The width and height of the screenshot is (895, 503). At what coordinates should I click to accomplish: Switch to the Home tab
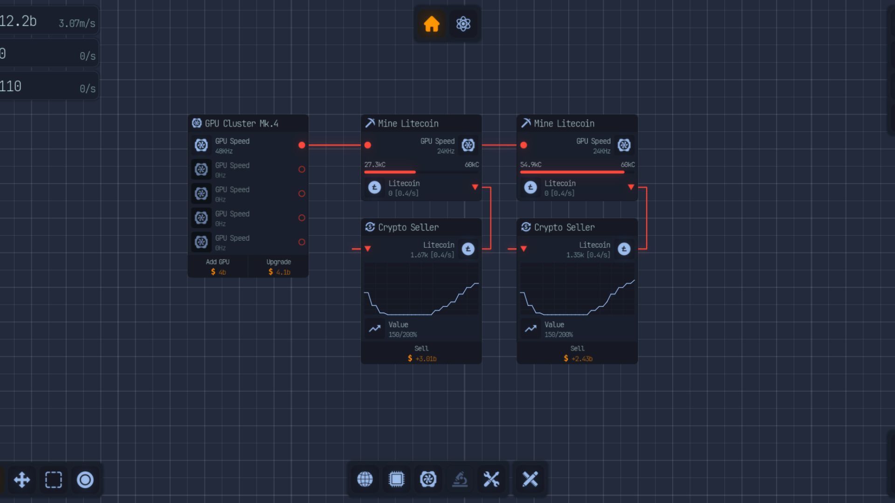pos(432,24)
